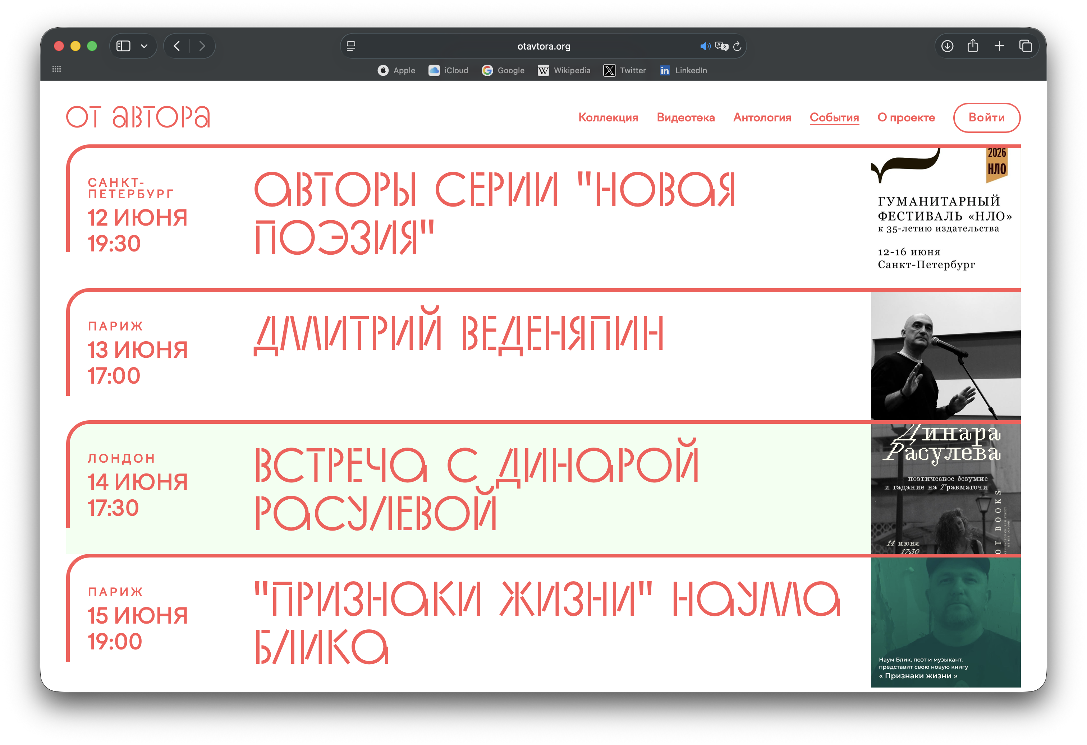Click the Динара Расулева poster thumbnail
1087x745 pixels.
tap(945, 489)
